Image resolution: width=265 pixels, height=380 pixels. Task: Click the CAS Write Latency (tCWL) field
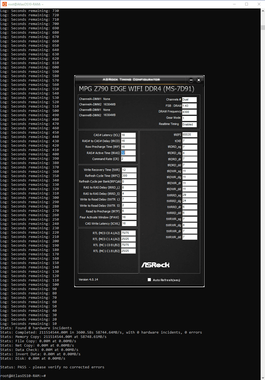tap(129, 224)
